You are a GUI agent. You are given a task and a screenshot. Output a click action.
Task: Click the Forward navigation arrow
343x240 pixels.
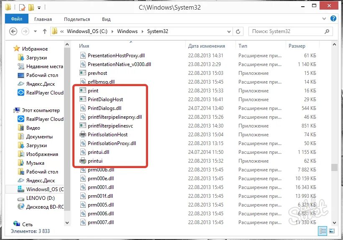tap(25, 31)
